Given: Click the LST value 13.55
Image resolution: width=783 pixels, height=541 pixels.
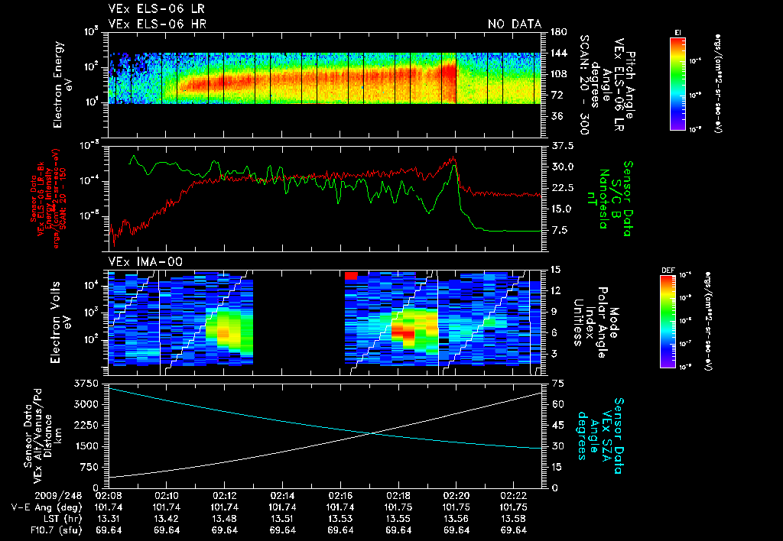Looking at the screenshot, I should [x=398, y=519].
